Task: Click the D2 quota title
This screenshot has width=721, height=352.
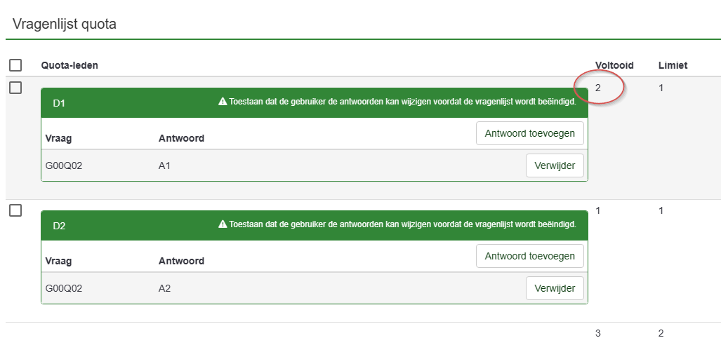Action: [59, 226]
